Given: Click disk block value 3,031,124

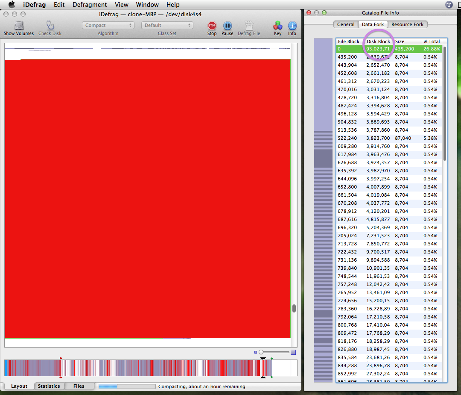Looking at the screenshot, I should (x=378, y=89).
